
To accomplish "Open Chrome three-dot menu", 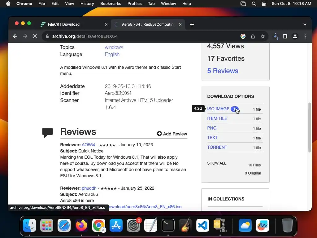I will click(x=305, y=36).
